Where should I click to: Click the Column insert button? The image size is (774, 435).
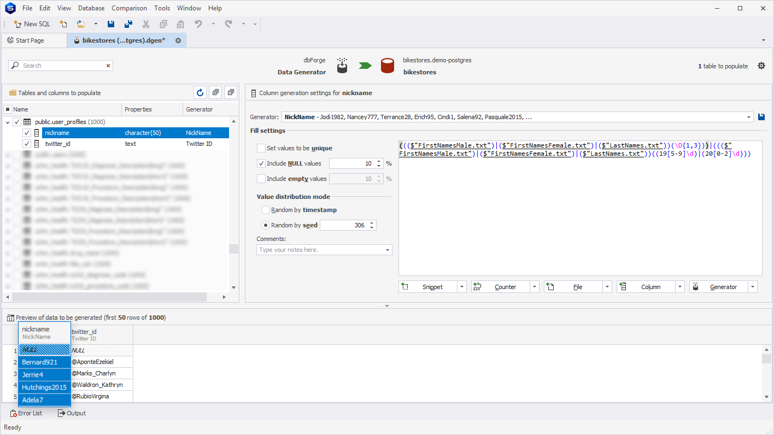646,287
